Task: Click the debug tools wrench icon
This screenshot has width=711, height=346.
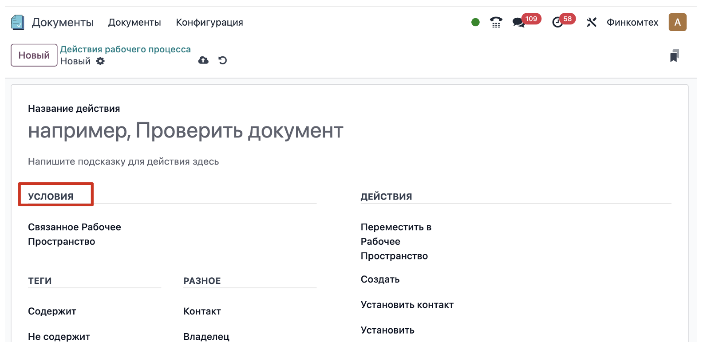Action: click(x=591, y=22)
